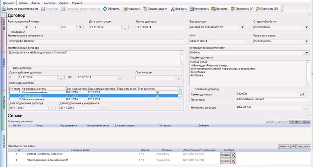Expand the Вид договора dropdown
This screenshot has width=313, height=167.
click(x=242, y=27)
